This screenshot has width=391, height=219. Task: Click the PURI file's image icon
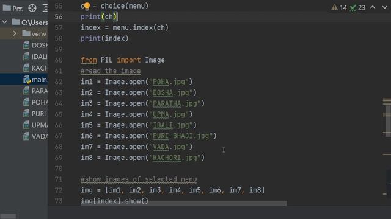click(26, 114)
